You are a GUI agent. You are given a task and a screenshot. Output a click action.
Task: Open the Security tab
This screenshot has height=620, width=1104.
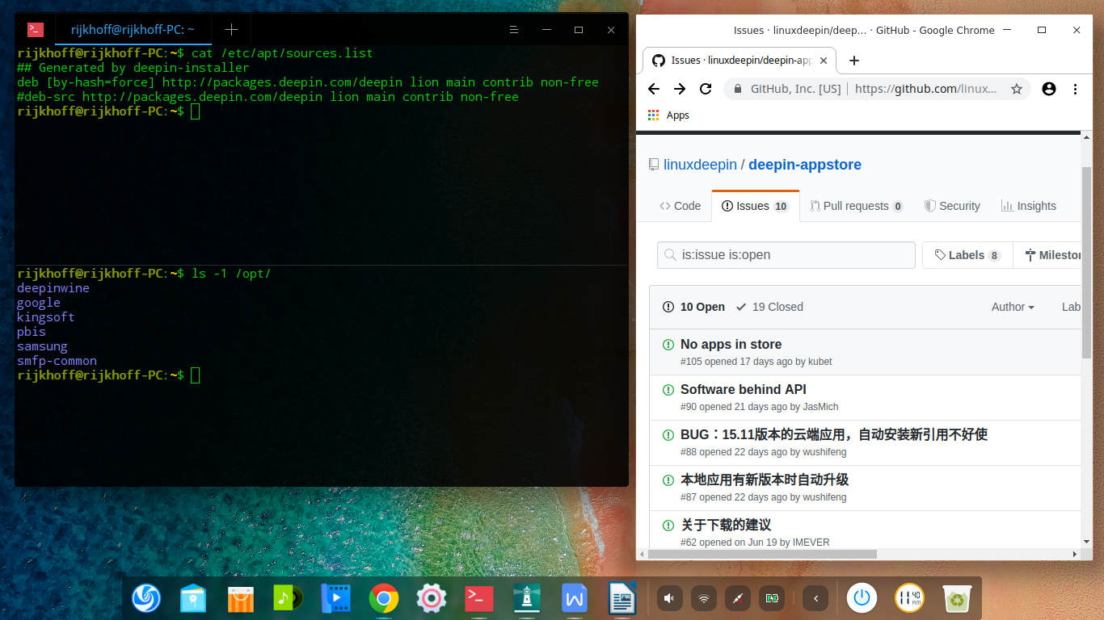click(952, 206)
